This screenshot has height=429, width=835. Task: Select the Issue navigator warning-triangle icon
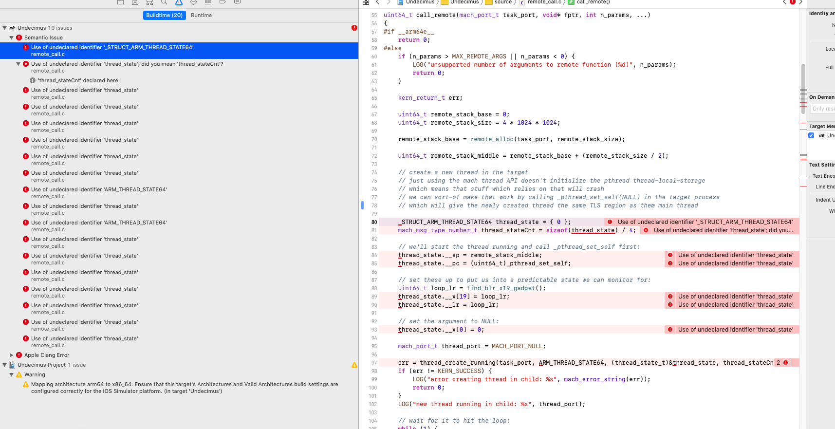tap(179, 2)
